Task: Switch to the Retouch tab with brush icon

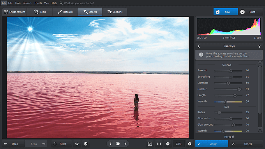Action: click(x=65, y=12)
